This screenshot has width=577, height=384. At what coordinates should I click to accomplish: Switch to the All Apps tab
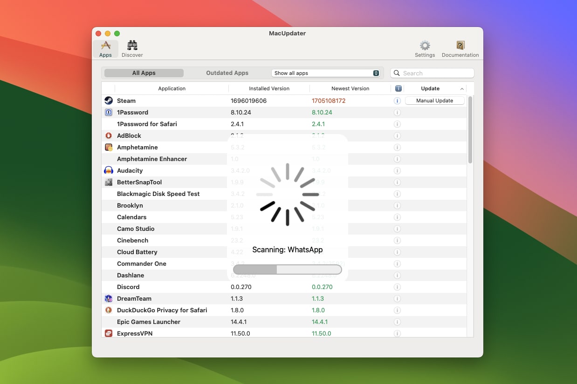click(144, 73)
